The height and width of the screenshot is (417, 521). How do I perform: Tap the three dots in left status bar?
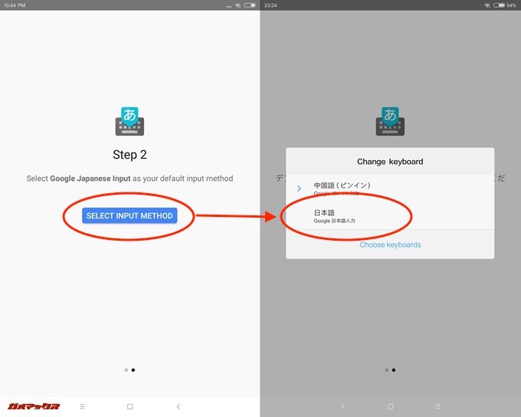click(x=228, y=6)
